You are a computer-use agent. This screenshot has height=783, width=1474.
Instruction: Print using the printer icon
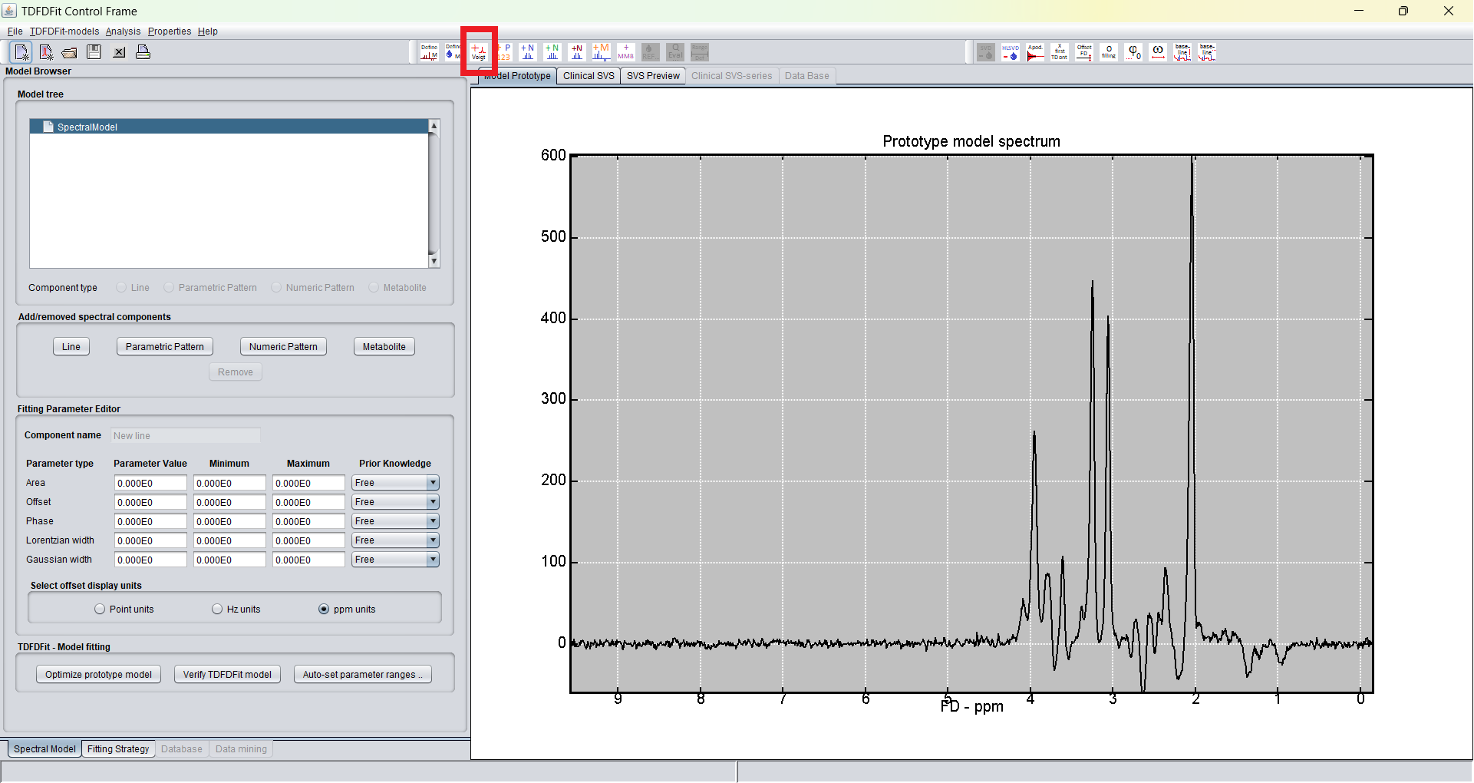pyautogui.click(x=143, y=52)
